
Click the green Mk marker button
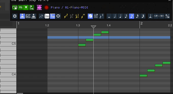click(x=21, y=7)
